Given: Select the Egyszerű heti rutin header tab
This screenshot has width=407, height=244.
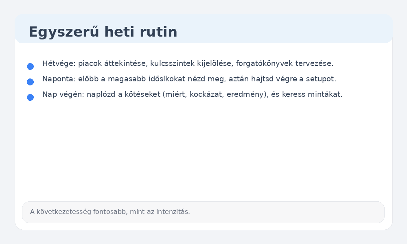Looking at the screenshot, I should [103, 32].
